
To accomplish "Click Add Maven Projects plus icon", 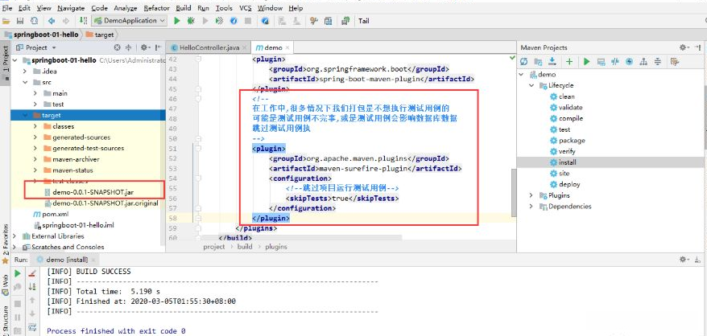I will tap(569, 62).
